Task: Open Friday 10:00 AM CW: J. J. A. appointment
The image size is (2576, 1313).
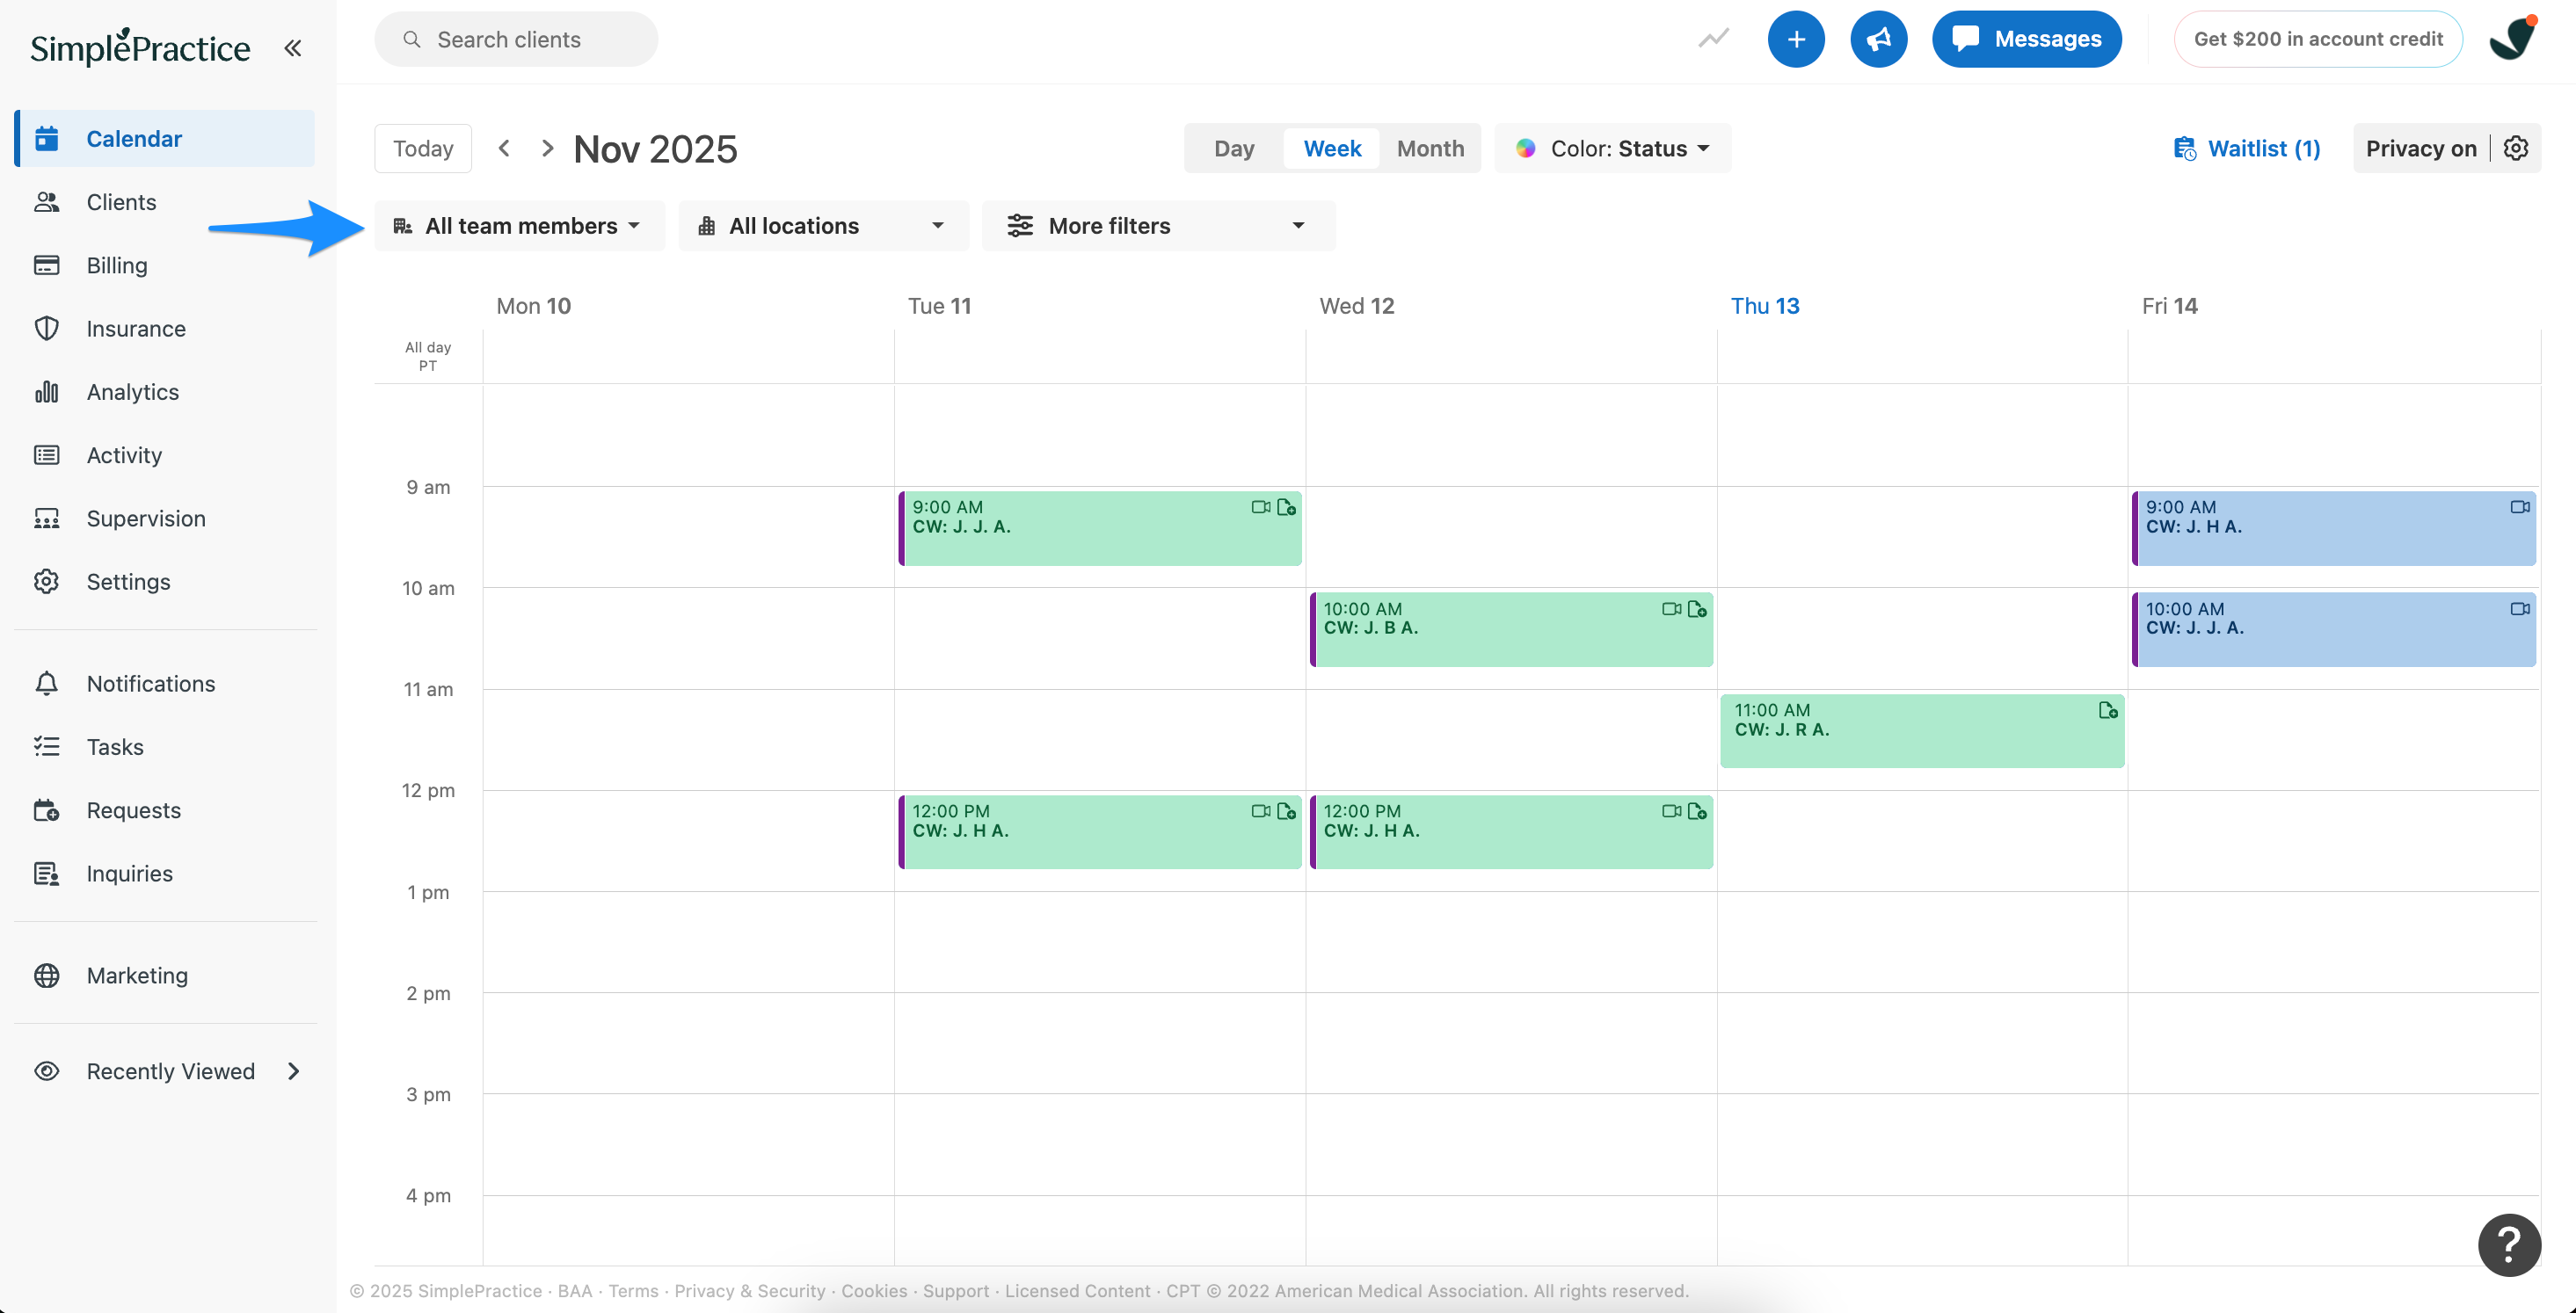Action: [x=2334, y=629]
